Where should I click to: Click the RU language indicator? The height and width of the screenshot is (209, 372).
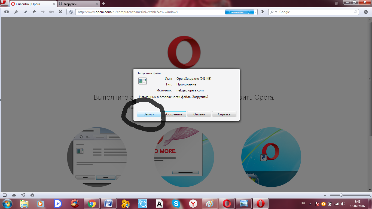pyautogui.click(x=303, y=203)
